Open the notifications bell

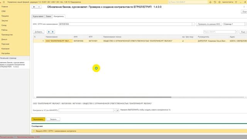(210, 2)
